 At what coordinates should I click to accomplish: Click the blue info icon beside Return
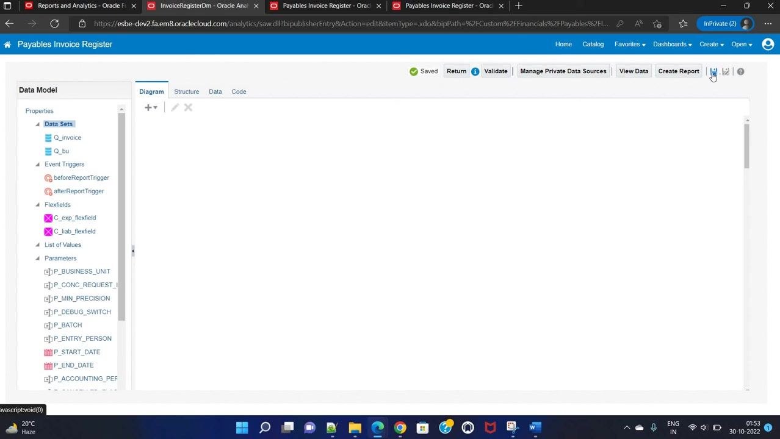click(x=475, y=71)
